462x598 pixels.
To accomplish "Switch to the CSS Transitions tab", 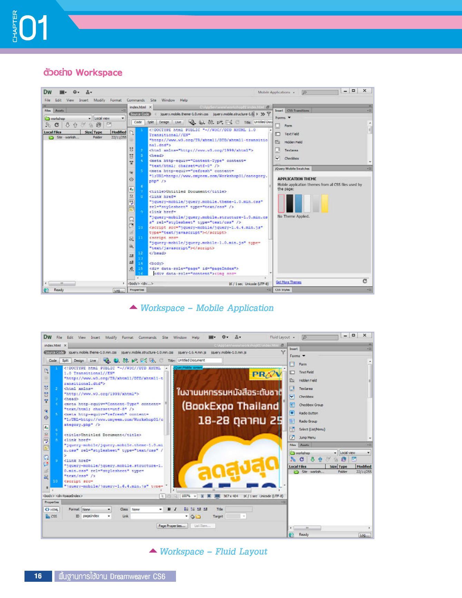I will coord(298,111).
